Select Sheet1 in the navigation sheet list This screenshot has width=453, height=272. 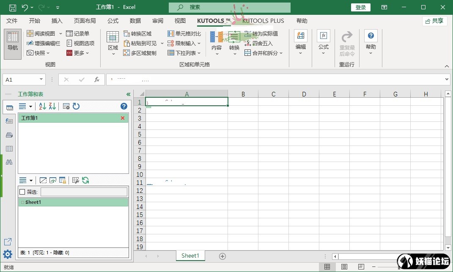point(73,202)
